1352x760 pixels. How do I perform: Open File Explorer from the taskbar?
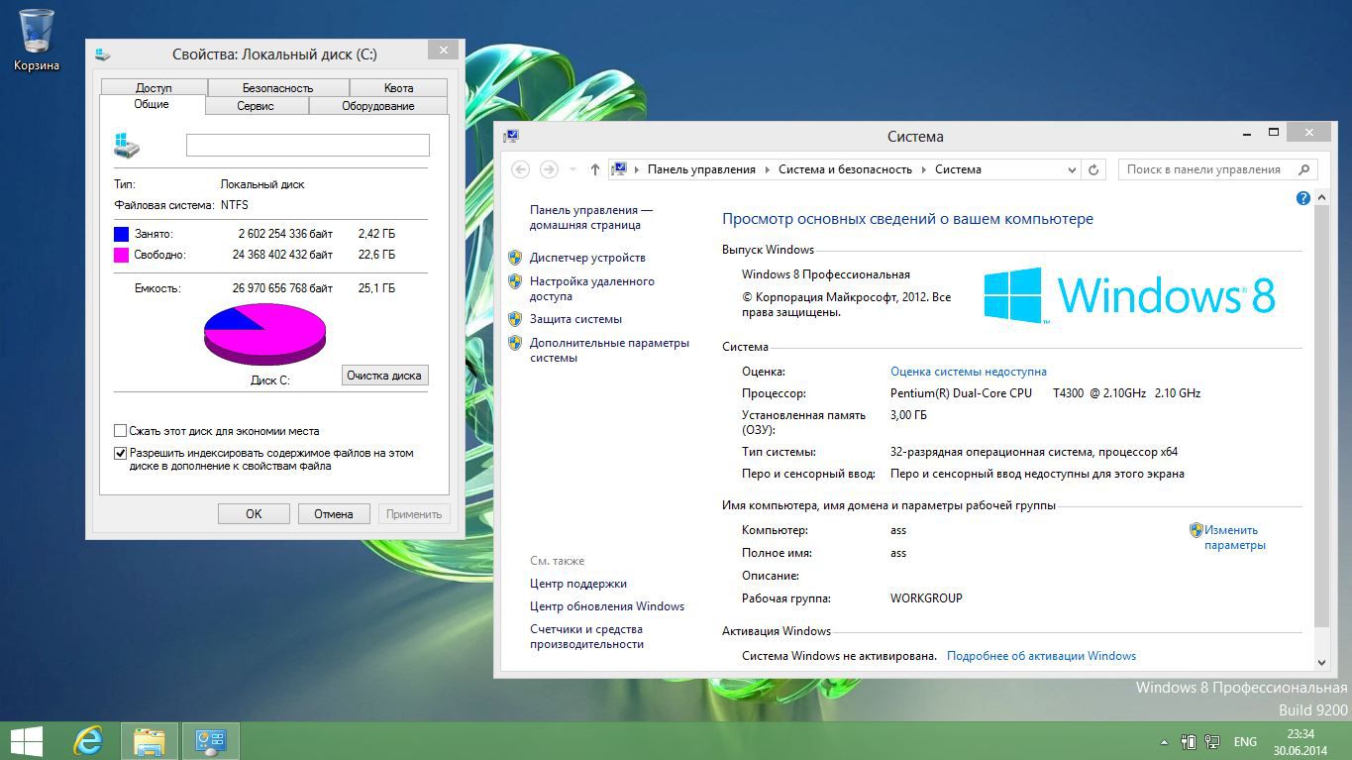(x=150, y=741)
